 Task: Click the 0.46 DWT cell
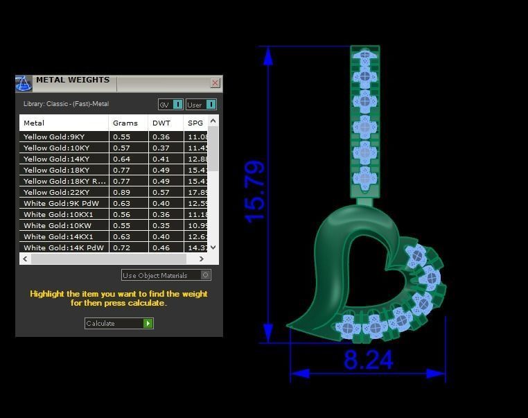click(x=166, y=247)
